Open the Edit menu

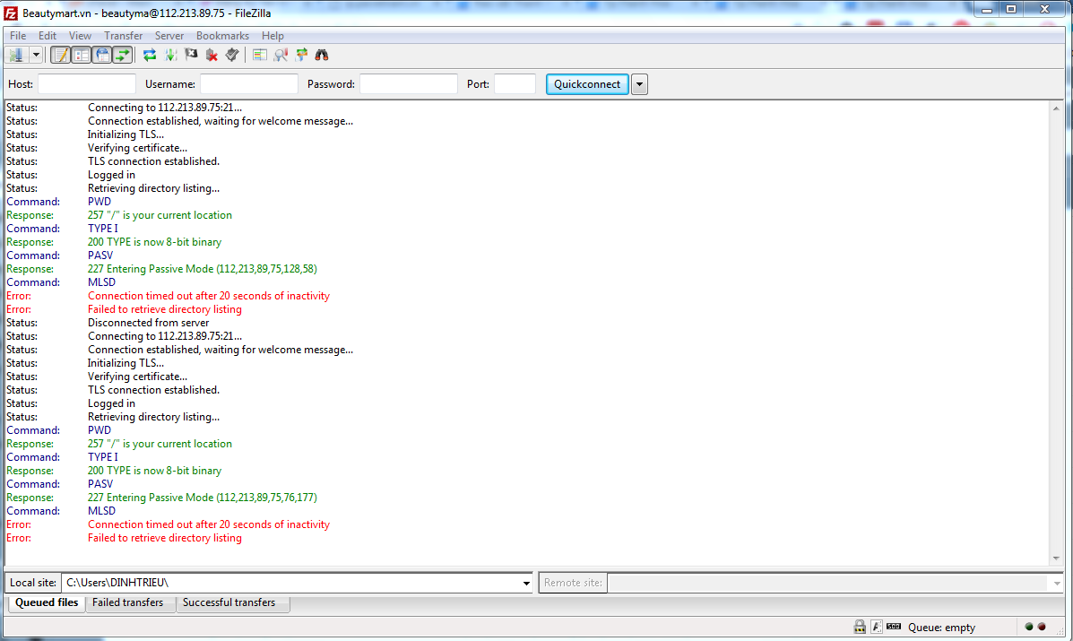(48, 36)
